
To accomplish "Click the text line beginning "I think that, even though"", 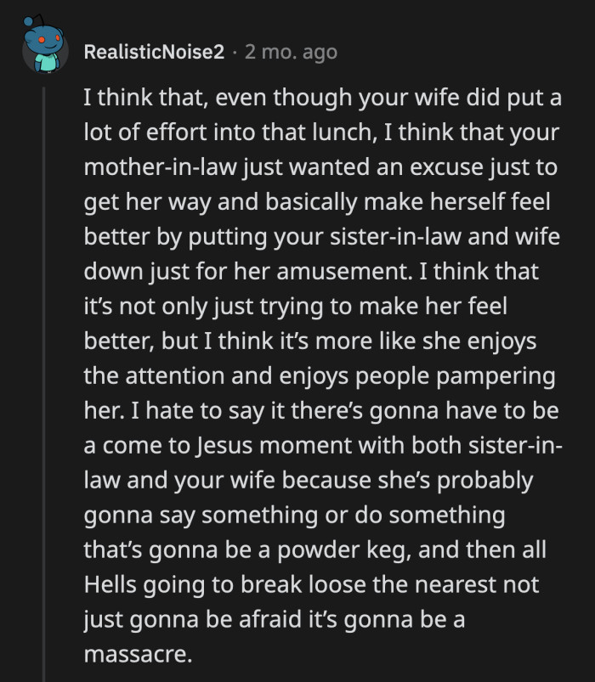I will click(x=322, y=99).
